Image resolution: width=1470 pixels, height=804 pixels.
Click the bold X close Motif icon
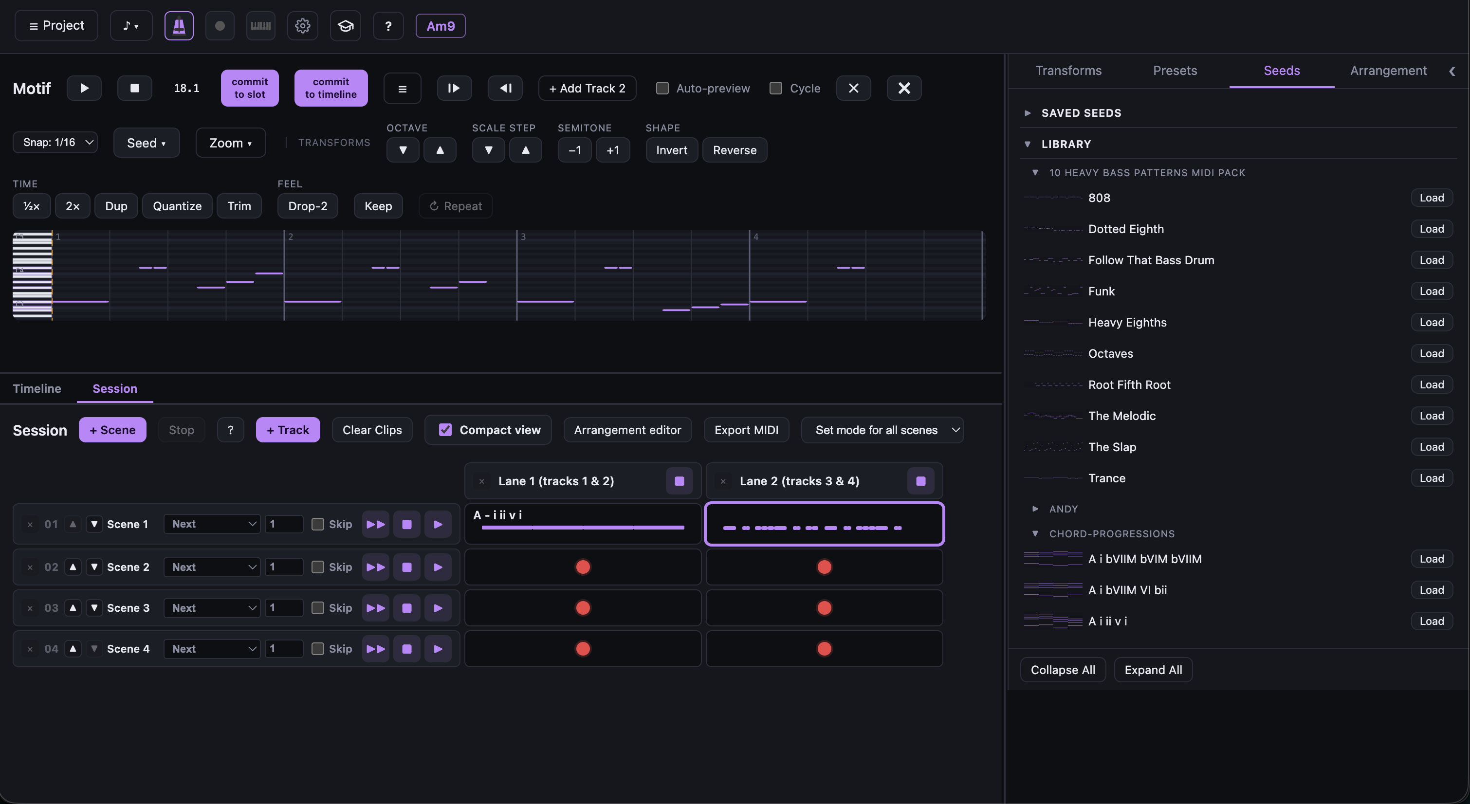904,88
